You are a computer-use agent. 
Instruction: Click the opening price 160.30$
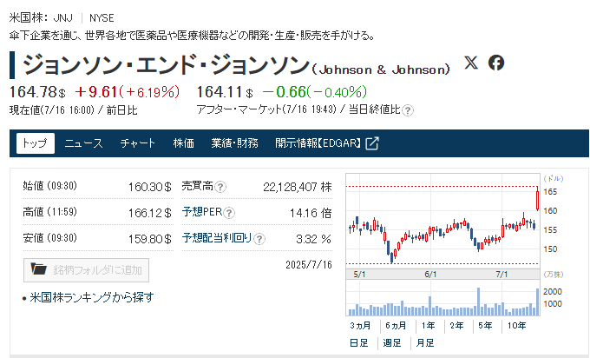(150, 187)
